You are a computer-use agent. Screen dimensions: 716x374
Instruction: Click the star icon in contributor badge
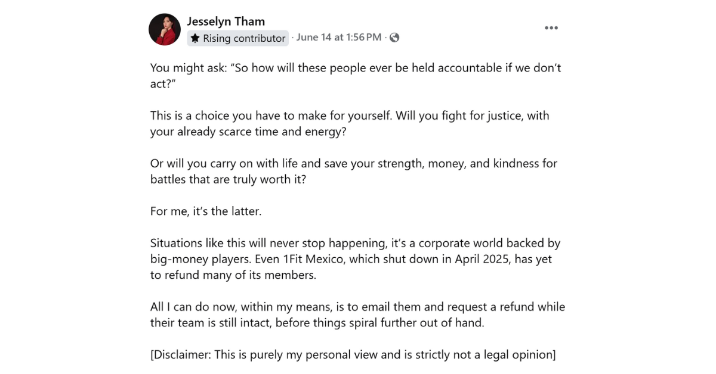click(x=195, y=38)
